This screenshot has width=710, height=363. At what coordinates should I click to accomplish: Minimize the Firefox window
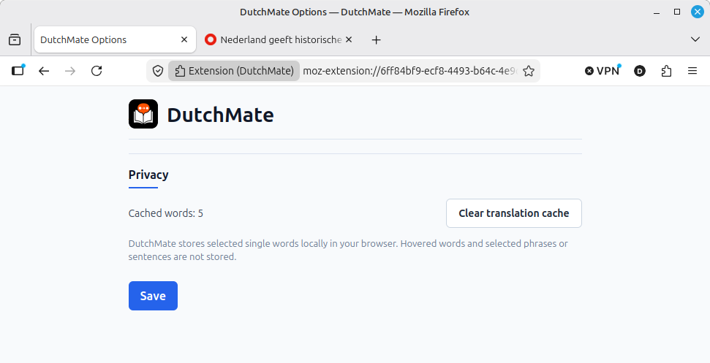click(657, 12)
